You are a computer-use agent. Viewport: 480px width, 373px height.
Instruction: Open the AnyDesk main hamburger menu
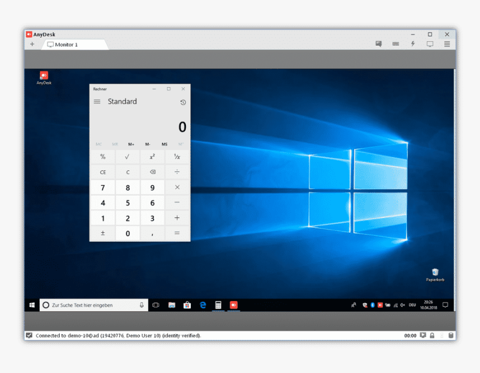click(447, 44)
